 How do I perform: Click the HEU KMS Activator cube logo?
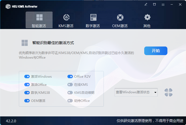tap(8, 6)
